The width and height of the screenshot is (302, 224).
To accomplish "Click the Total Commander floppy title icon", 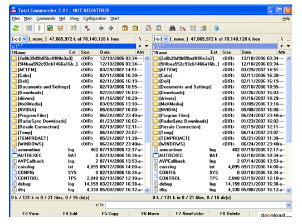I will click(x=14, y=10).
